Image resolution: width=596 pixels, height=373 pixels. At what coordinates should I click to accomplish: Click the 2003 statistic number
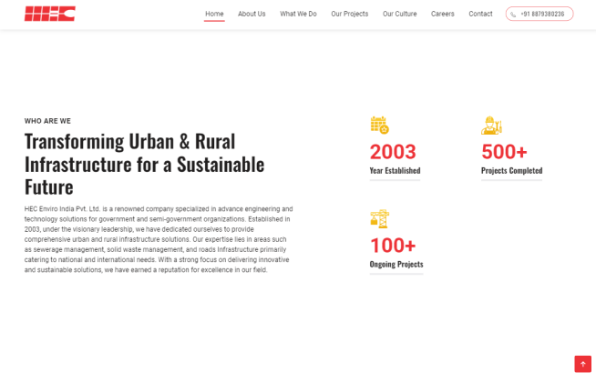pos(393,152)
